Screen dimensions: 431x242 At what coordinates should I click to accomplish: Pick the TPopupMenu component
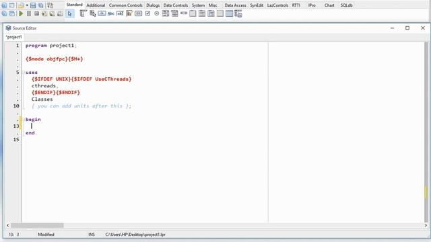(x=93, y=13)
